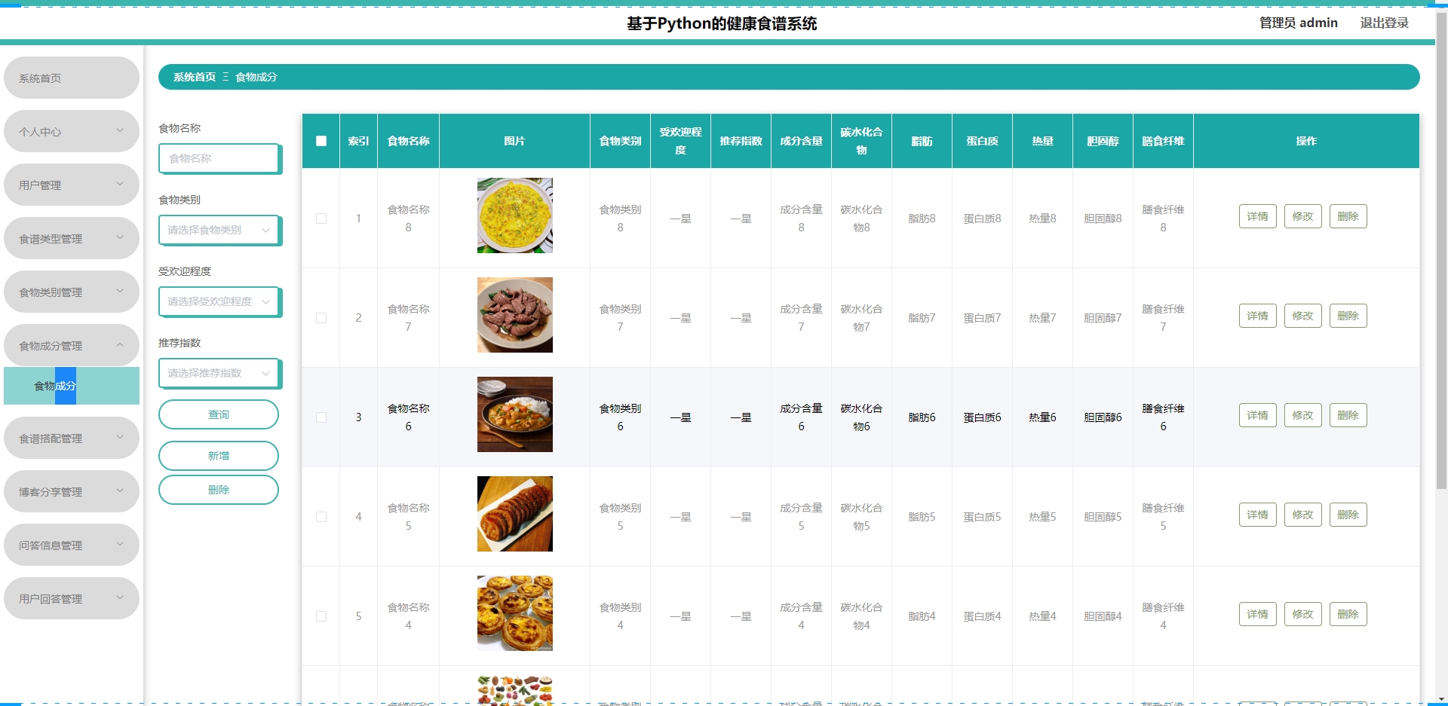This screenshot has width=1448, height=706.
Task: Click 修改 for the 食物名称5 row
Action: (x=1303, y=515)
